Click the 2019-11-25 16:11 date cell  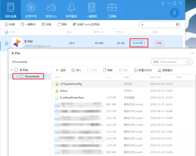coord(161,104)
